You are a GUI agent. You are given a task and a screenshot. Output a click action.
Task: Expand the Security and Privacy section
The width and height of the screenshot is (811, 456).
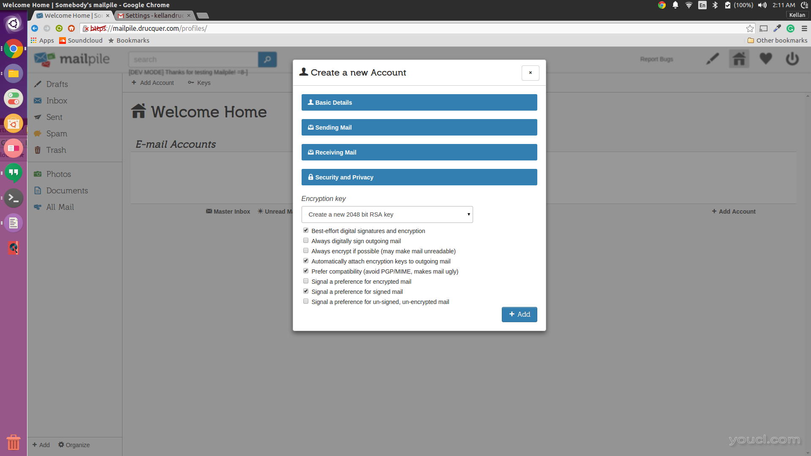(x=419, y=177)
